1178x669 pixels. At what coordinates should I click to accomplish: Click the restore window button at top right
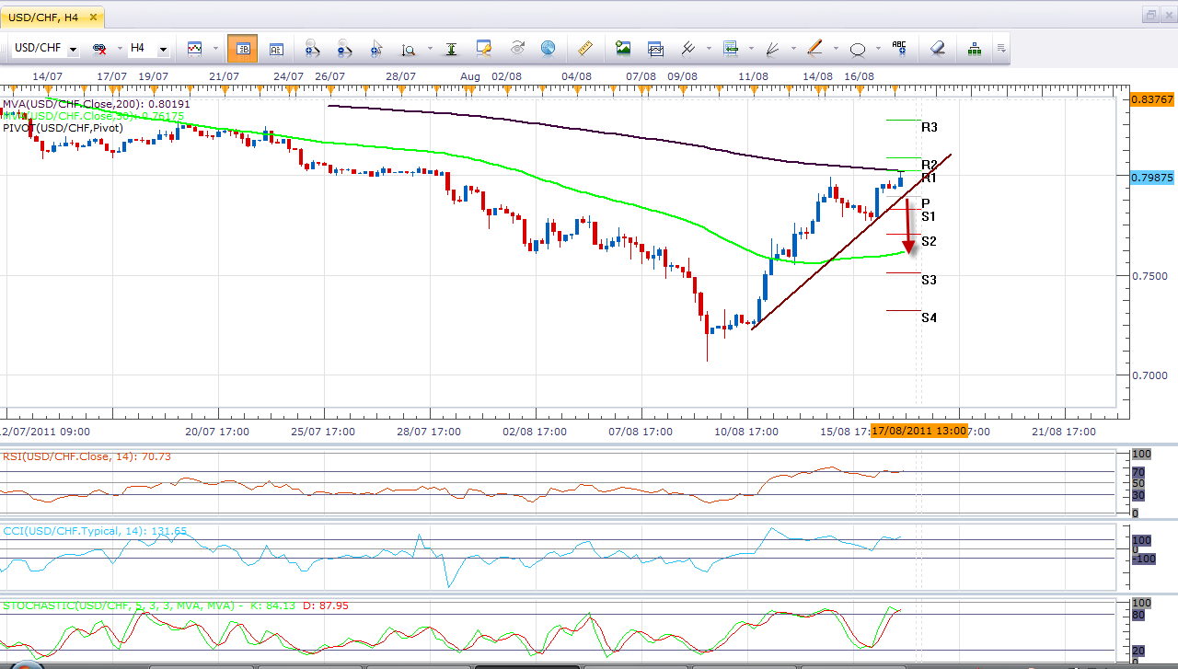[1151, 14]
